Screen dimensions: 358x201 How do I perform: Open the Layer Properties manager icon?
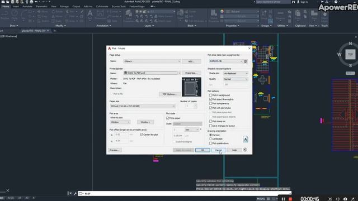tap(129, 16)
